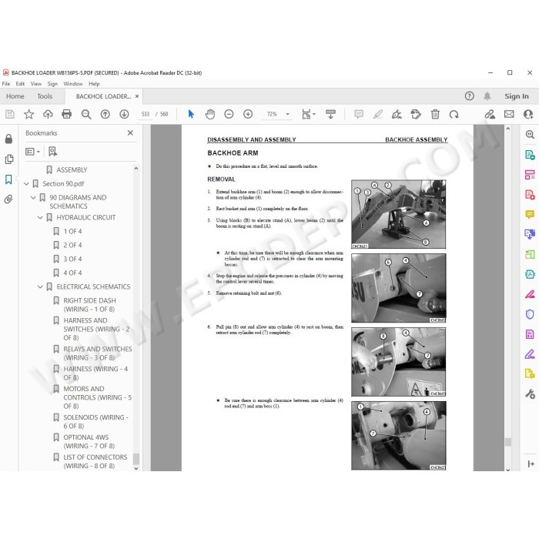539x539 pixels.
Task: Print the document with printer icon
Action: (x=67, y=114)
